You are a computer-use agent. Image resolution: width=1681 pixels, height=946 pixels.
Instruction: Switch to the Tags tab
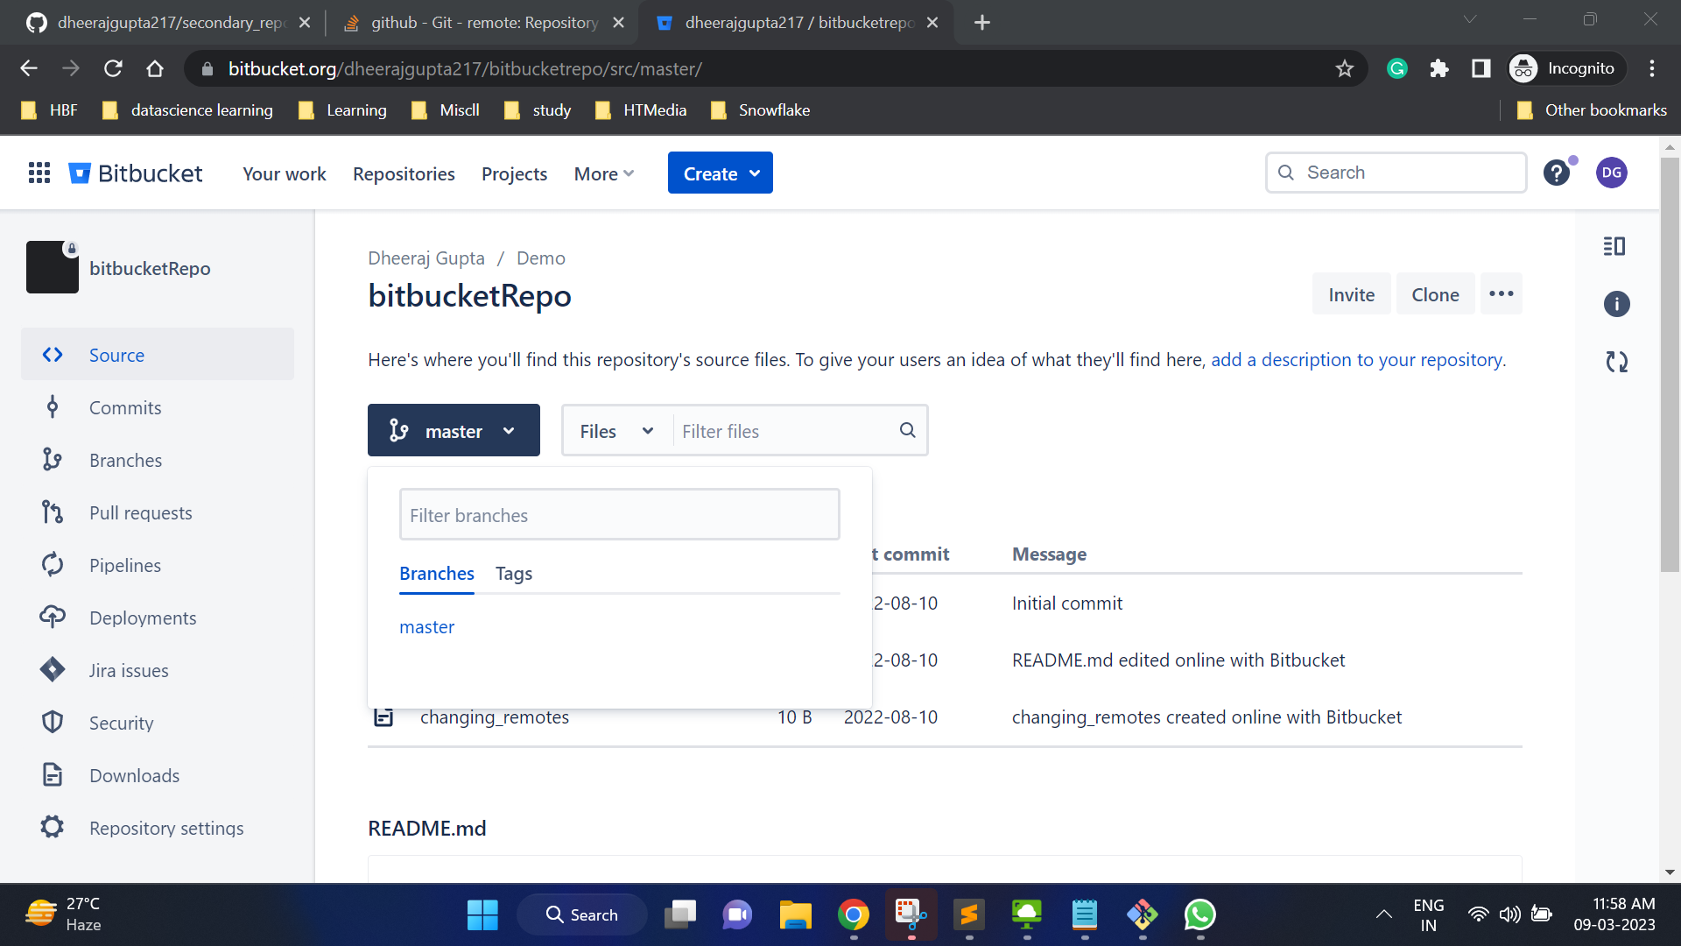[513, 574]
